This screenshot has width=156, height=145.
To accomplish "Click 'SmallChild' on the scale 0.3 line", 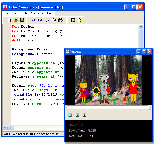I will [x=32, y=36].
